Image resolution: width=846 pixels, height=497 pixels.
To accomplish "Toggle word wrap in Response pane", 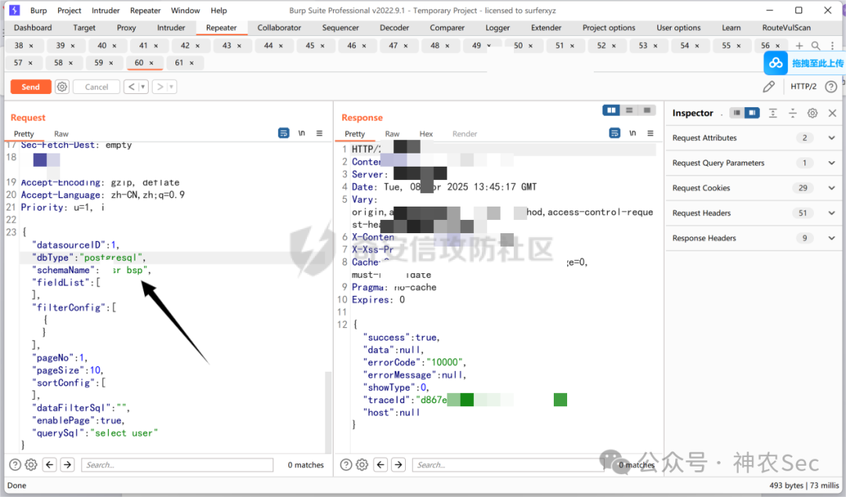I will point(615,133).
